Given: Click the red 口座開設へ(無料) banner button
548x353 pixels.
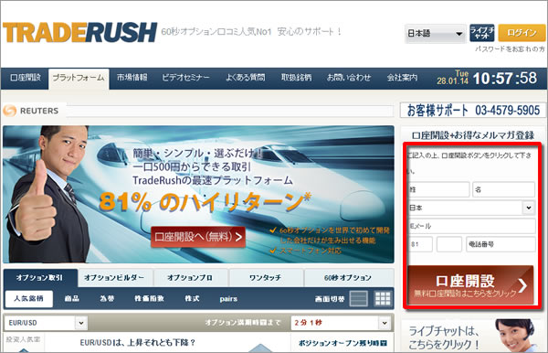Looking at the screenshot, I should tap(198, 237).
